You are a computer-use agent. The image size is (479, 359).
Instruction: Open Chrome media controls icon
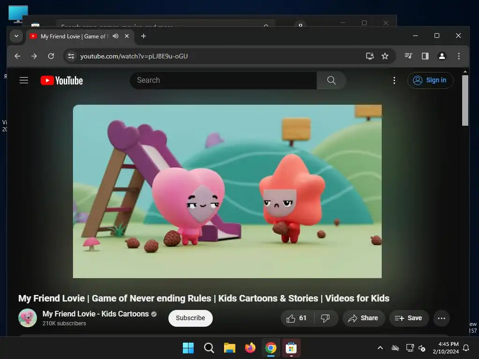point(408,56)
